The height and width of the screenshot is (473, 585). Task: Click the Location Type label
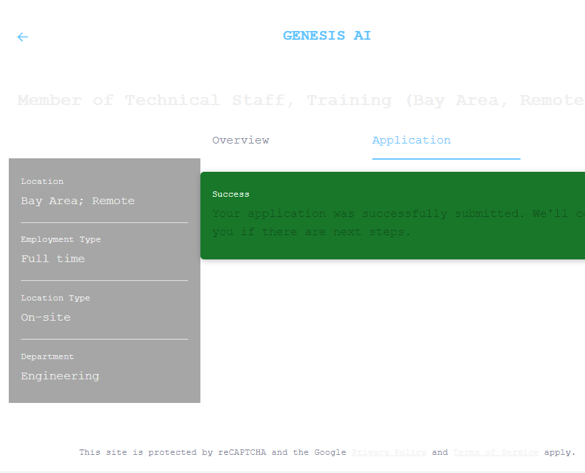55,298
